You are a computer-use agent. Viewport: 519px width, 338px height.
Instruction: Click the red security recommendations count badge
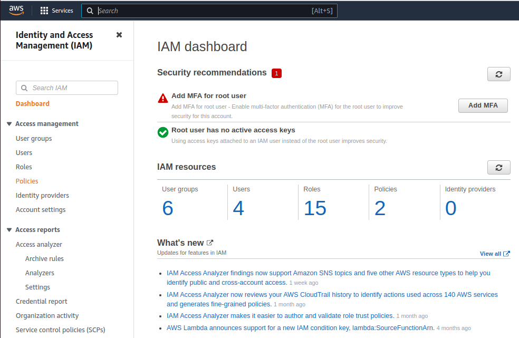pos(276,73)
